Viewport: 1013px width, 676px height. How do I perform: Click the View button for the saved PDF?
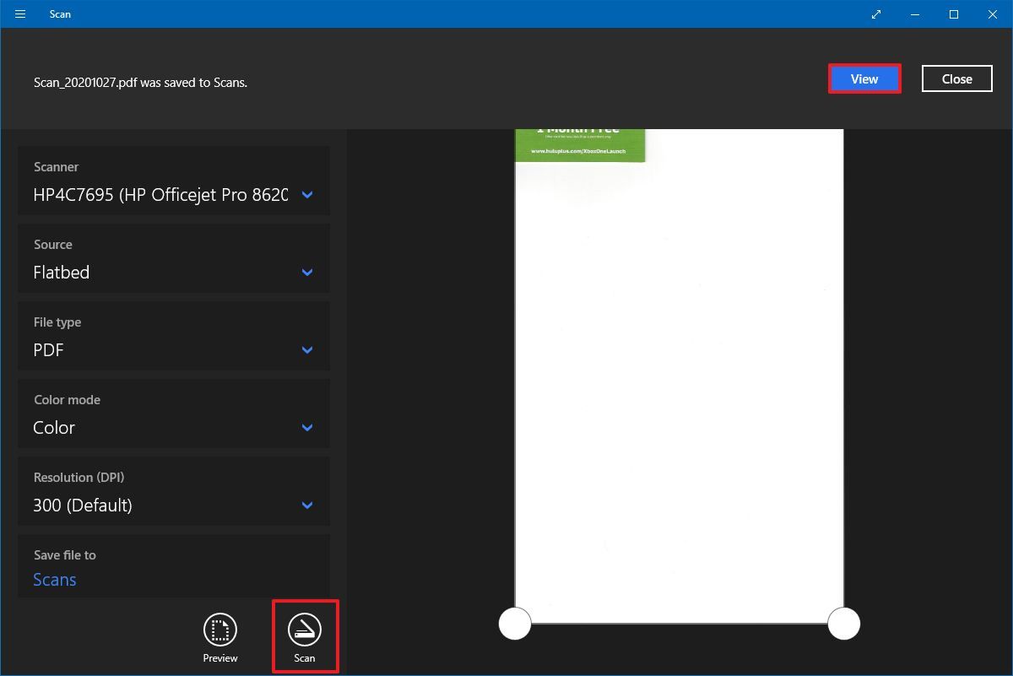(x=864, y=78)
